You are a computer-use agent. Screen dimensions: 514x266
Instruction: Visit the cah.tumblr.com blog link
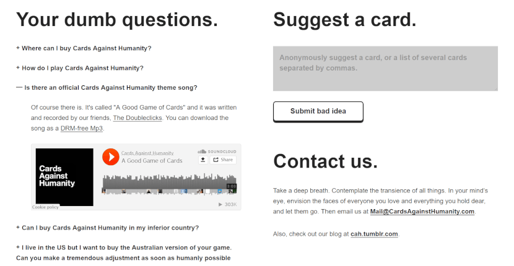pos(375,234)
